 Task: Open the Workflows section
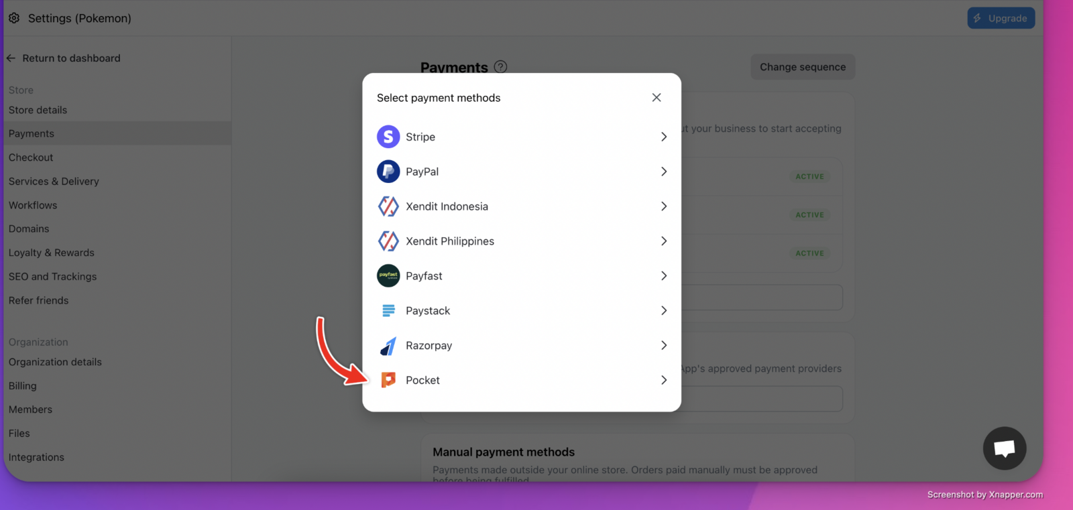pos(33,205)
